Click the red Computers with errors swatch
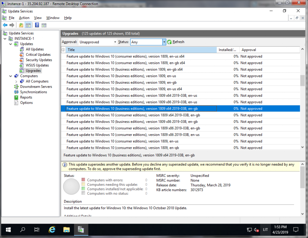Screen dimensions: 308x238 pyautogui.click(x=83, y=179)
